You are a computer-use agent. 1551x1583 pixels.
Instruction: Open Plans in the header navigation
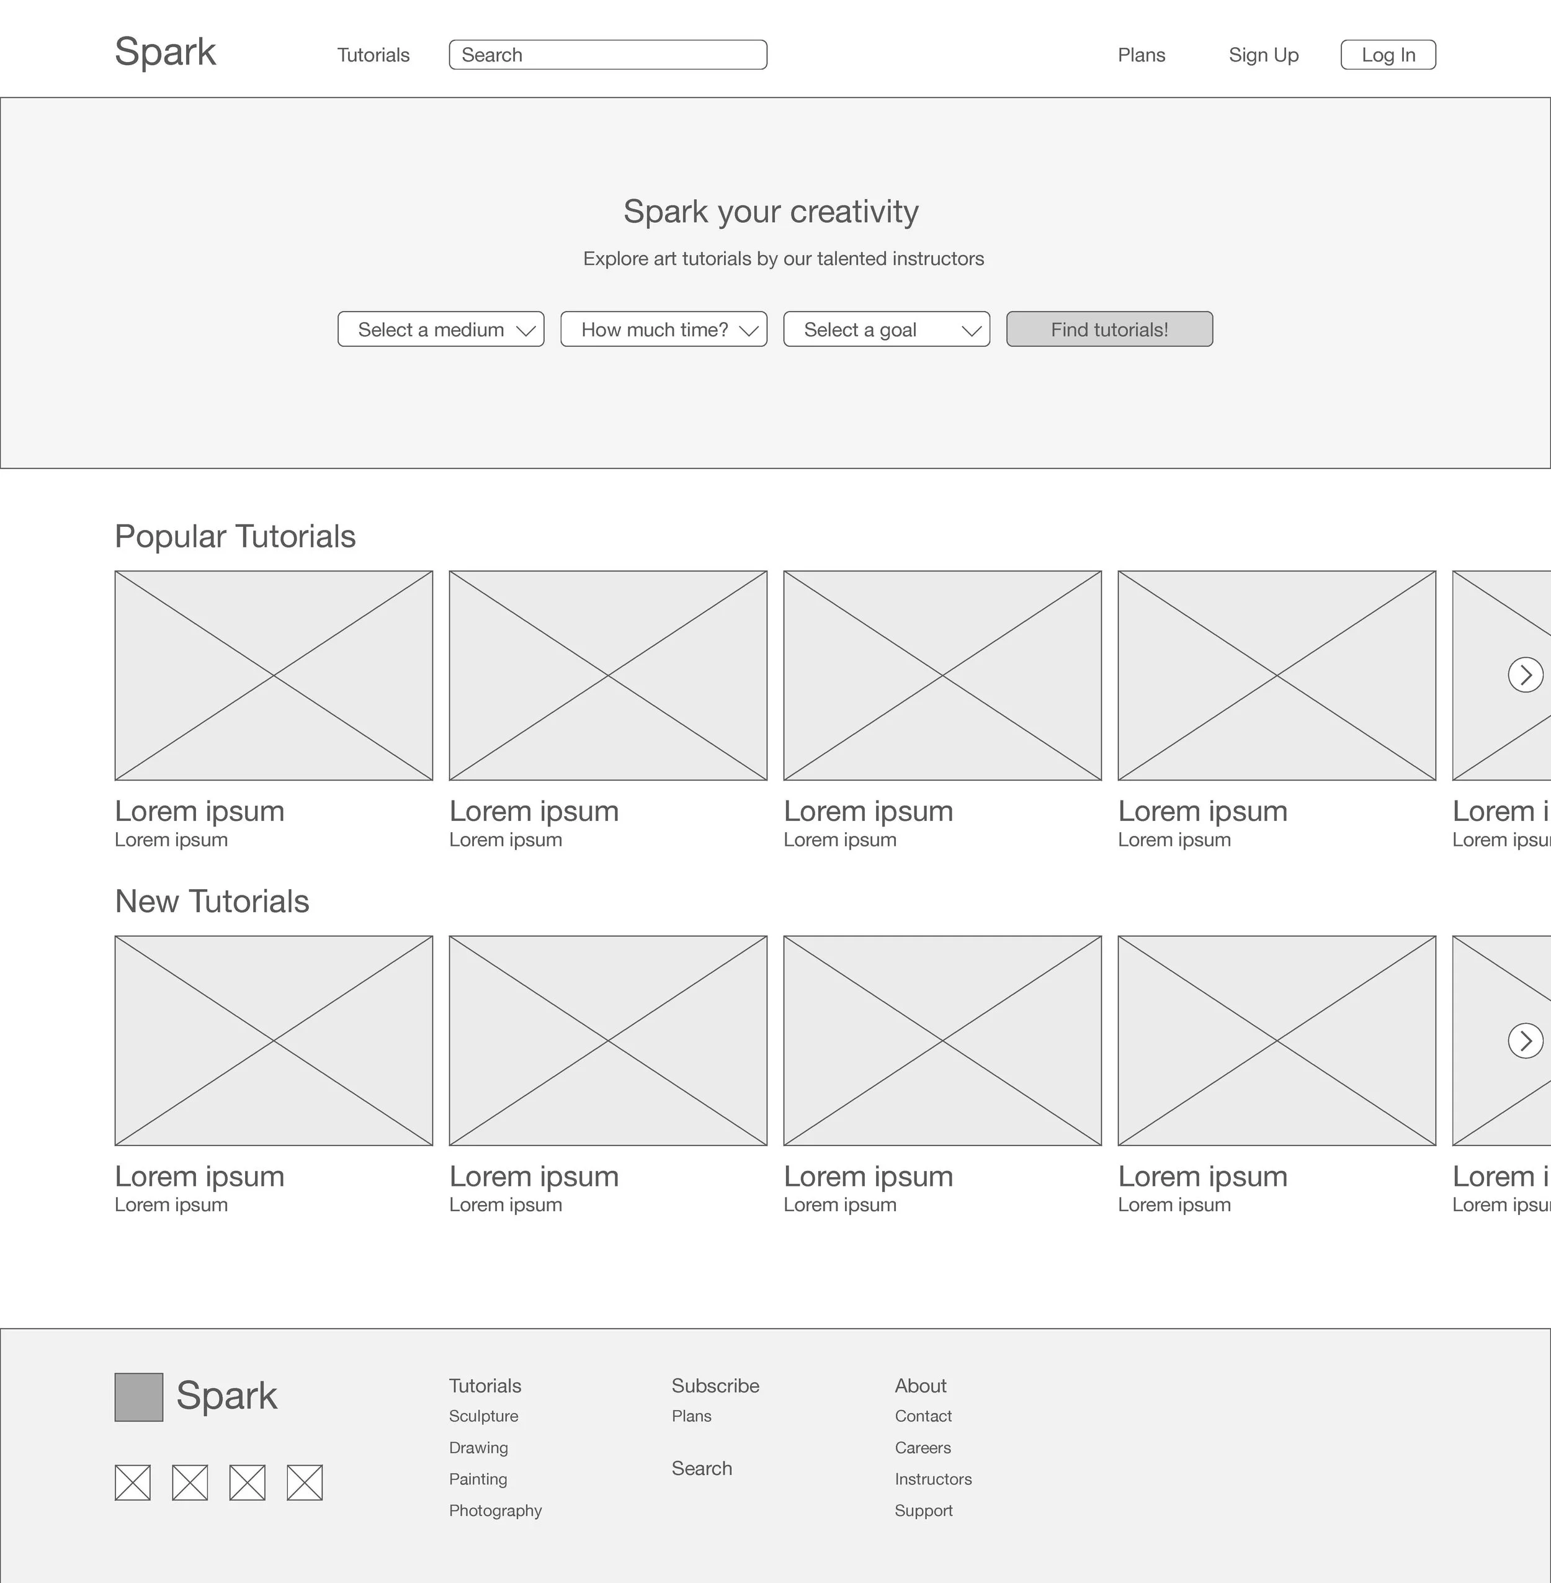tap(1140, 55)
